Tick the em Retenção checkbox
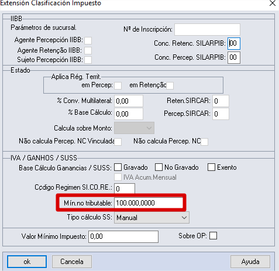 click(x=170, y=85)
